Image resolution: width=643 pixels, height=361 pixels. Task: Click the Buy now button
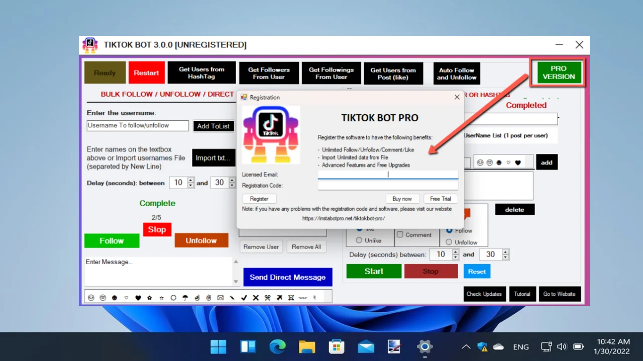[x=402, y=199]
